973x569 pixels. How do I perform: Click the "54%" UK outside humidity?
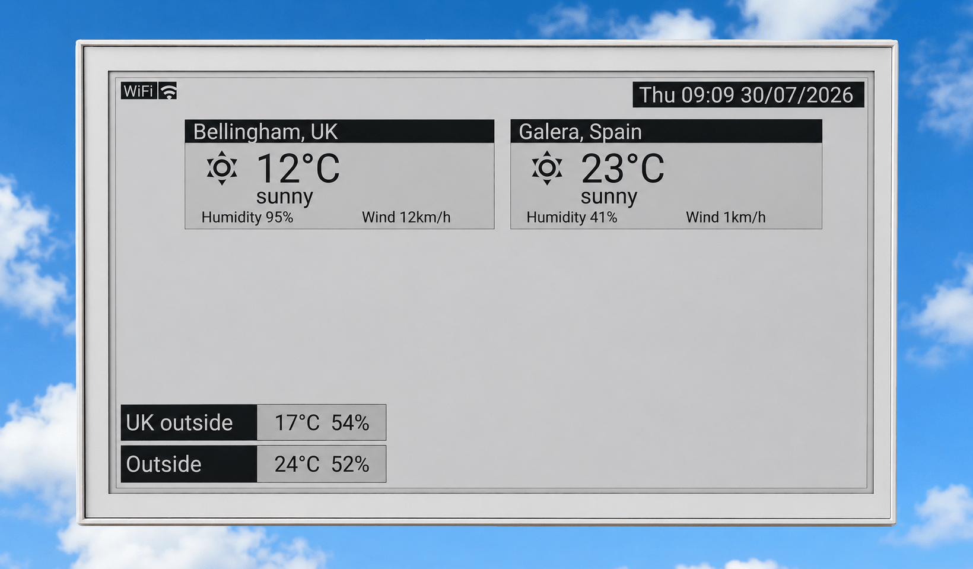click(x=350, y=423)
